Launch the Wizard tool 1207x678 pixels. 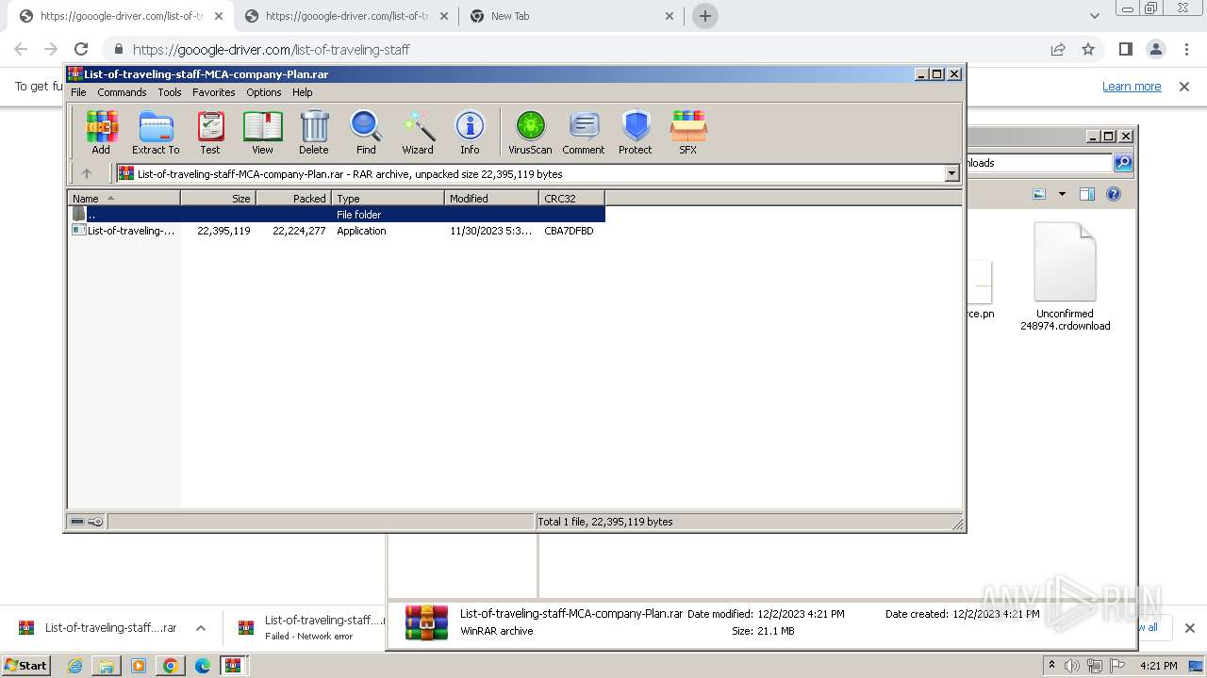point(418,132)
